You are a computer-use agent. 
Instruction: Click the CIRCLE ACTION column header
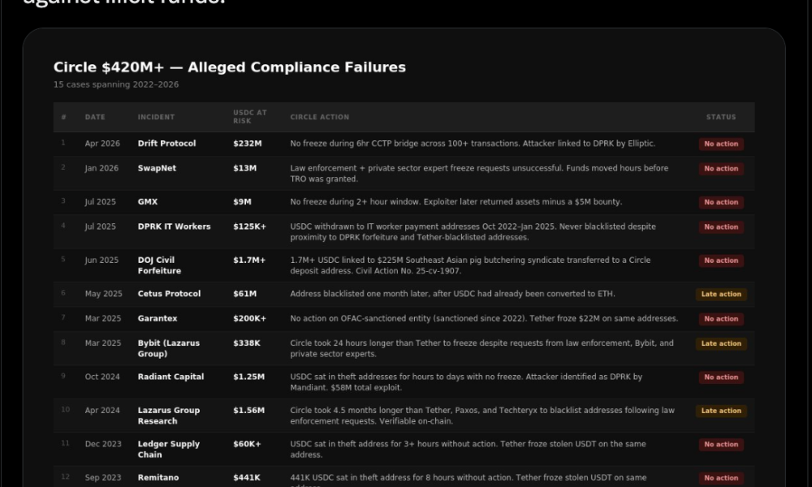click(319, 117)
